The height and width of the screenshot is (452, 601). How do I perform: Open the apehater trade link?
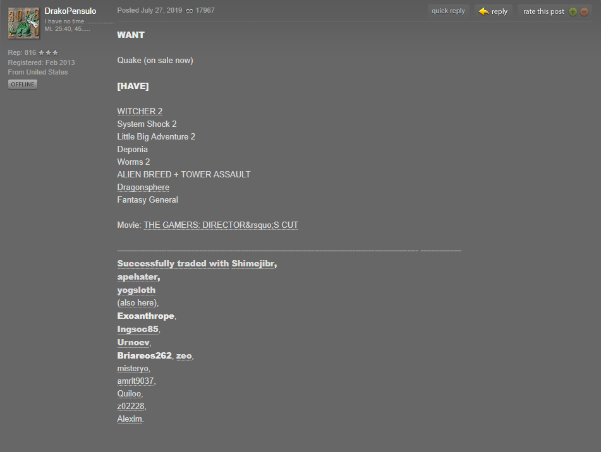click(x=138, y=277)
